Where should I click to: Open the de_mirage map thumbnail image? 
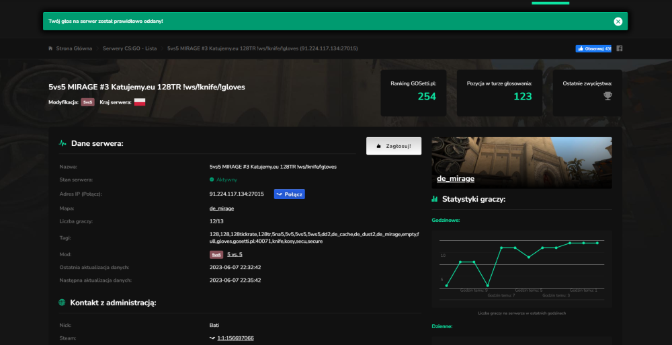[x=521, y=163]
